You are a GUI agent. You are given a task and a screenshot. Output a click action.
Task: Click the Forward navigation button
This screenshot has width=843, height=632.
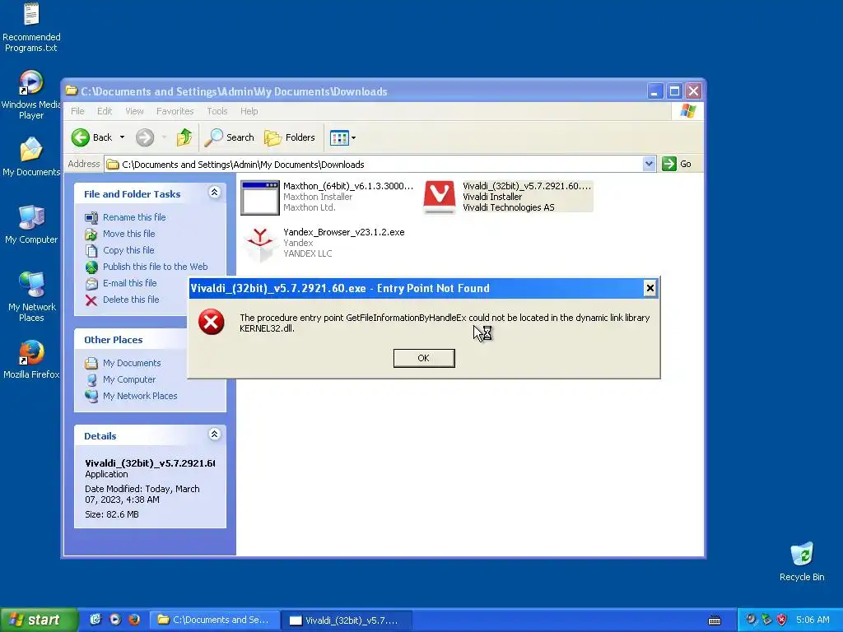pos(145,137)
